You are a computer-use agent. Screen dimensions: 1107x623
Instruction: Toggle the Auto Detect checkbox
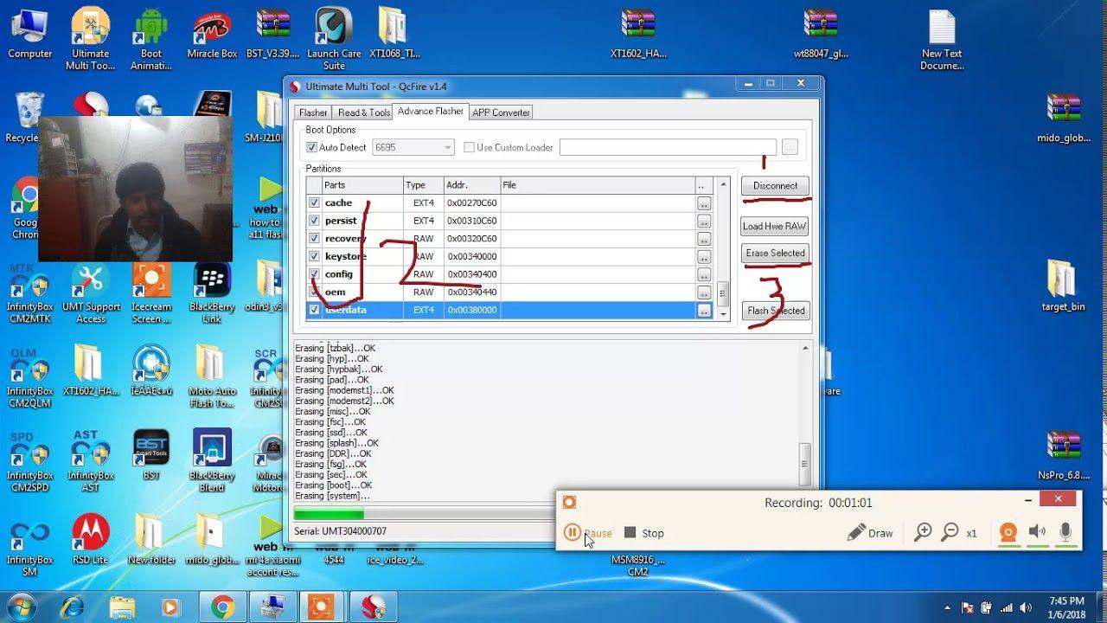312,148
